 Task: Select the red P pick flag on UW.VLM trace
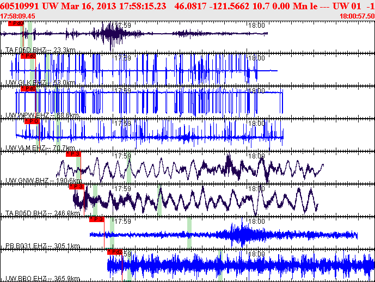click(x=32, y=121)
